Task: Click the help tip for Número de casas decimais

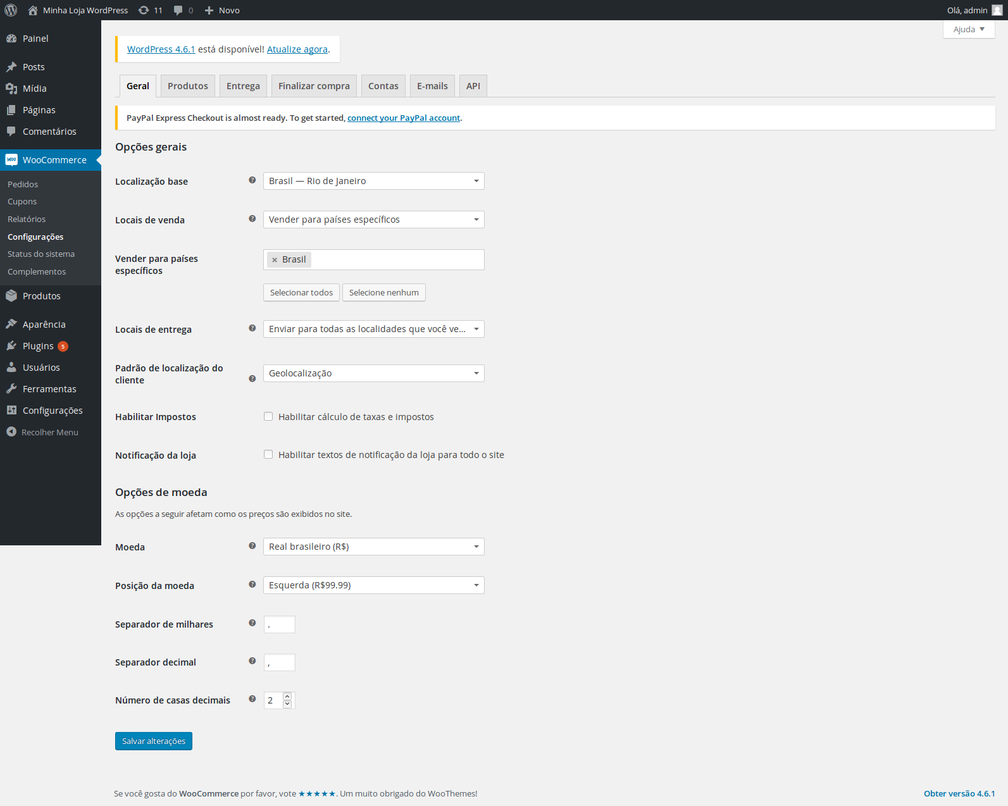Action: click(252, 699)
